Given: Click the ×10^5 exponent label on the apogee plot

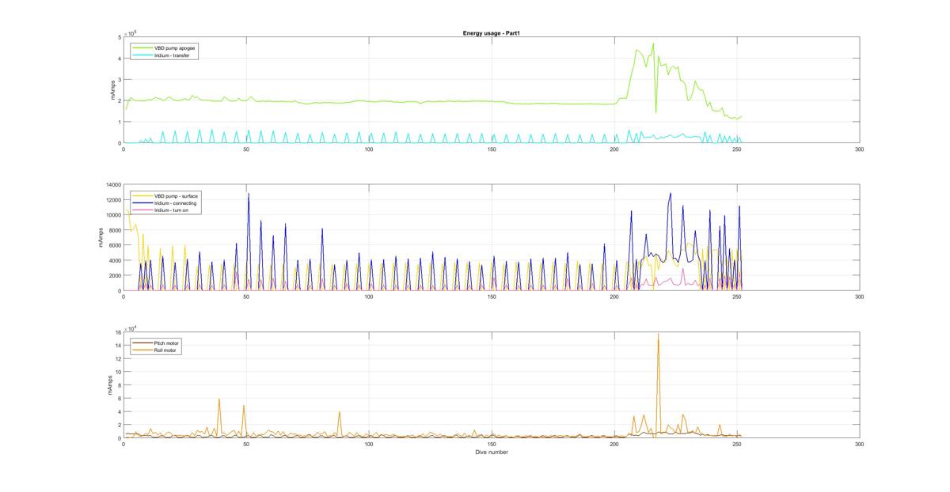Looking at the screenshot, I should [130, 32].
